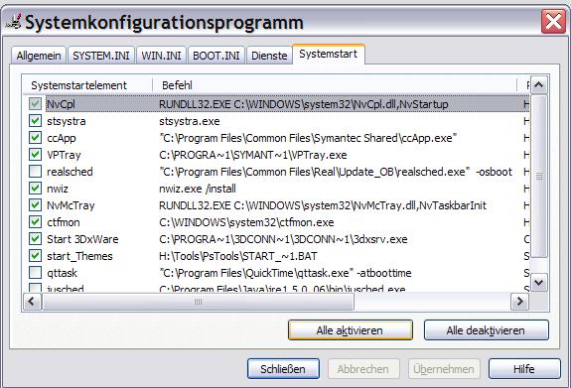The height and width of the screenshot is (388, 571).
Task: Enable the realsched startup checkbox
Action: [x=35, y=172]
